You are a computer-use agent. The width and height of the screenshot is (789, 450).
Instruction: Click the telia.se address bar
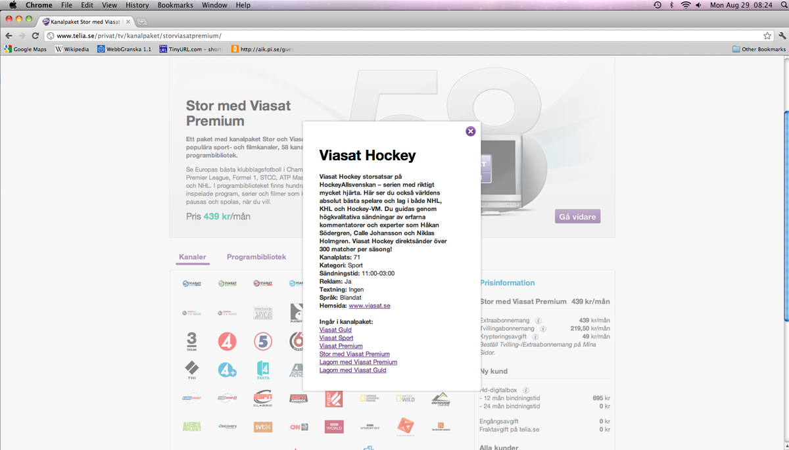pyautogui.click(x=408, y=35)
